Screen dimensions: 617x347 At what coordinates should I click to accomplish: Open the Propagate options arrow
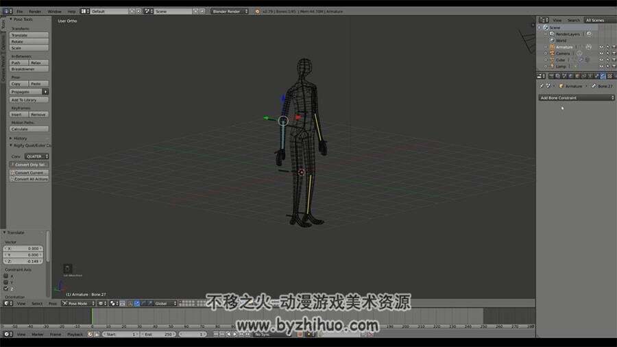(x=46, y=92)
